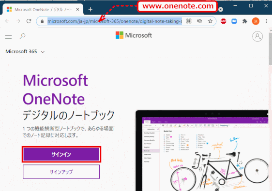Click the account sign-in person icon
Image resolution: width=272 pixels, height=191 pixels.
[257, 36]
